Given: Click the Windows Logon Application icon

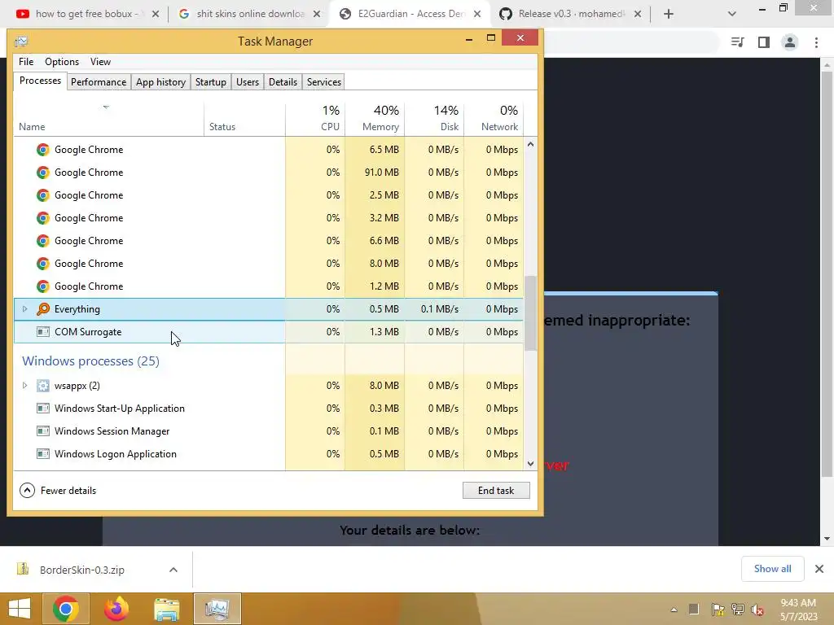Looking at the screenshot, I should tap(43, 454).
